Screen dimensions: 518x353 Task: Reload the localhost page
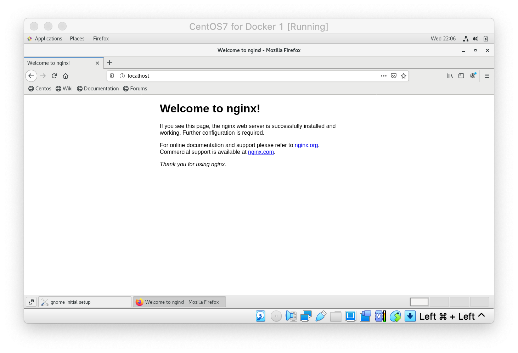tap(54, 76)
